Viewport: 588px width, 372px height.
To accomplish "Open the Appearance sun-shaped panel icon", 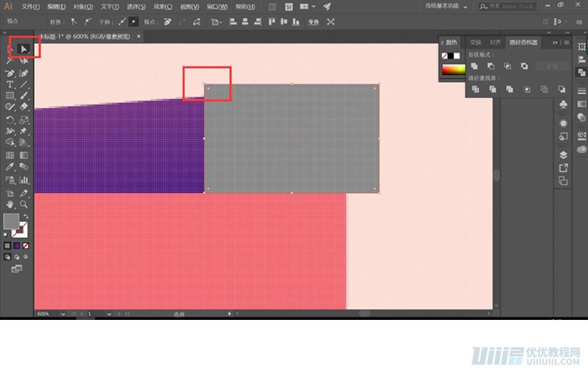I will (563, 124).
